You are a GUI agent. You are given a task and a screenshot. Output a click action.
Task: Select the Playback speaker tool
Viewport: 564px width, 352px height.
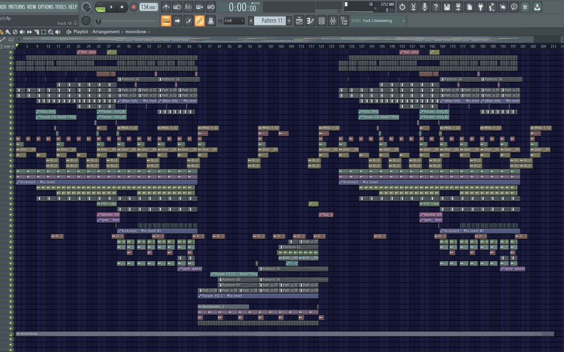(x=58, y=32)
